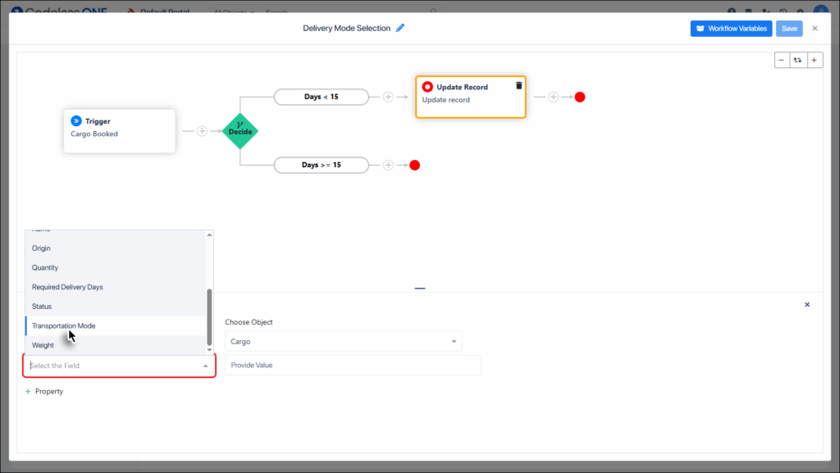The image size is (840, 473).
Task: Click the Days < 15 condition branch
Action: pyautogui.click(x=321, y=97)
